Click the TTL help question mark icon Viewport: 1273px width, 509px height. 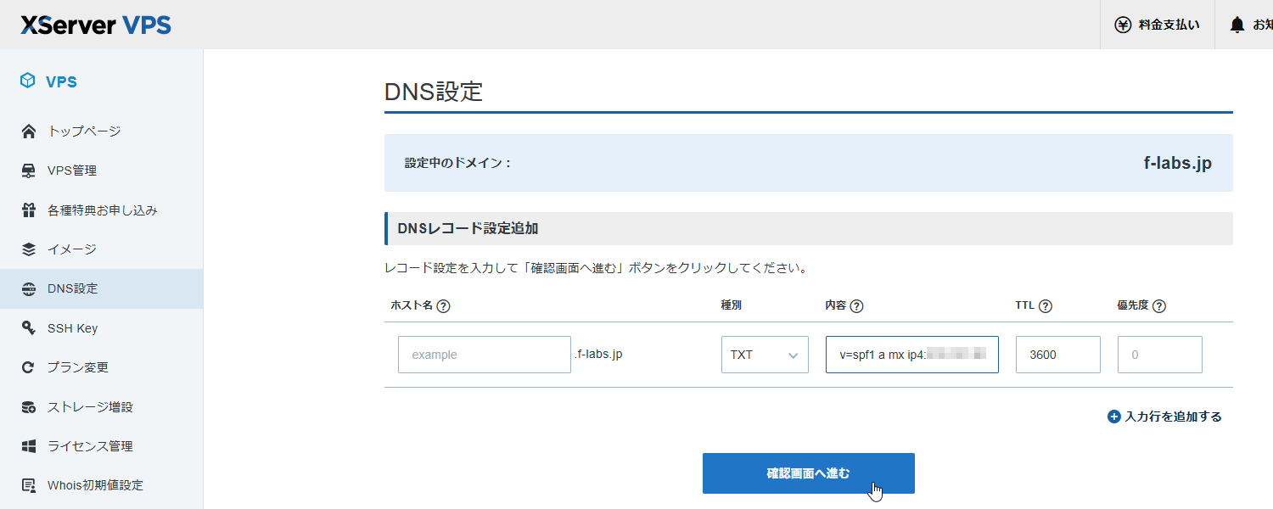1046,306
